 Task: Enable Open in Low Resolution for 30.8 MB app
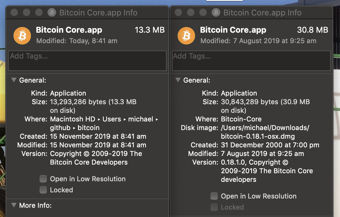tap(214, 196)
